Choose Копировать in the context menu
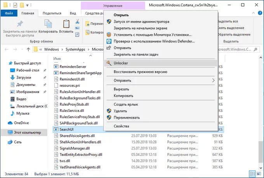This screenshot has width=264, height=178. coord(161,96)
